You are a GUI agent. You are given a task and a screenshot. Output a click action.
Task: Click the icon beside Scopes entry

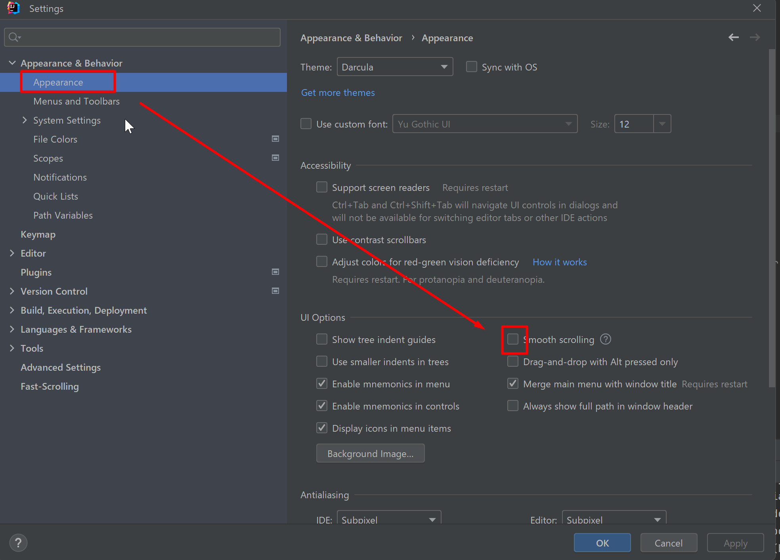tap(275, 158)
